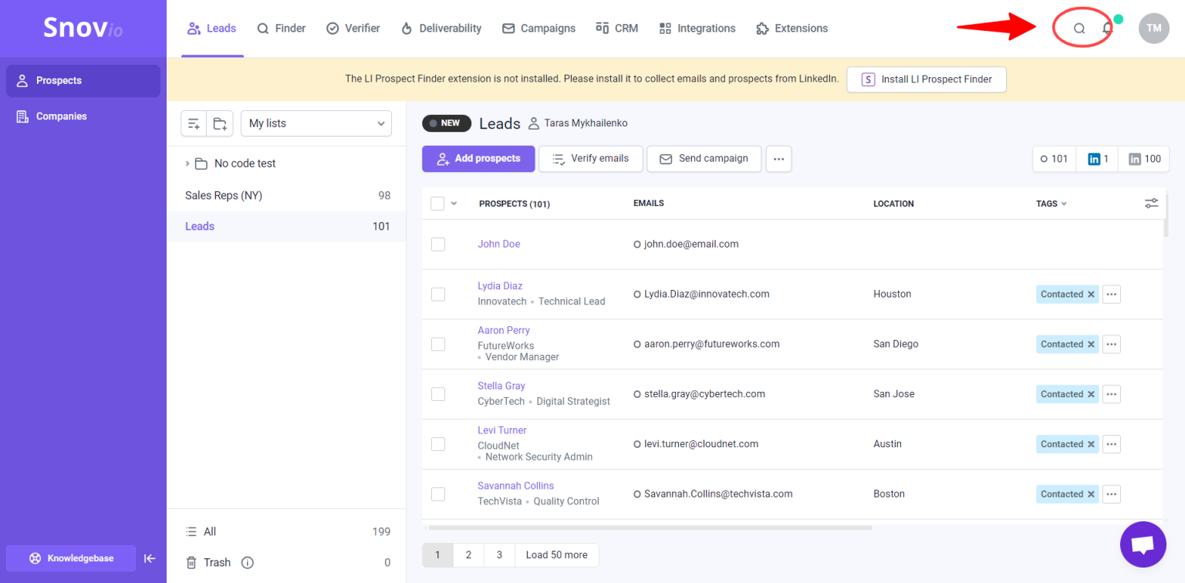Click the Verify emails button

tap(590, 159)
